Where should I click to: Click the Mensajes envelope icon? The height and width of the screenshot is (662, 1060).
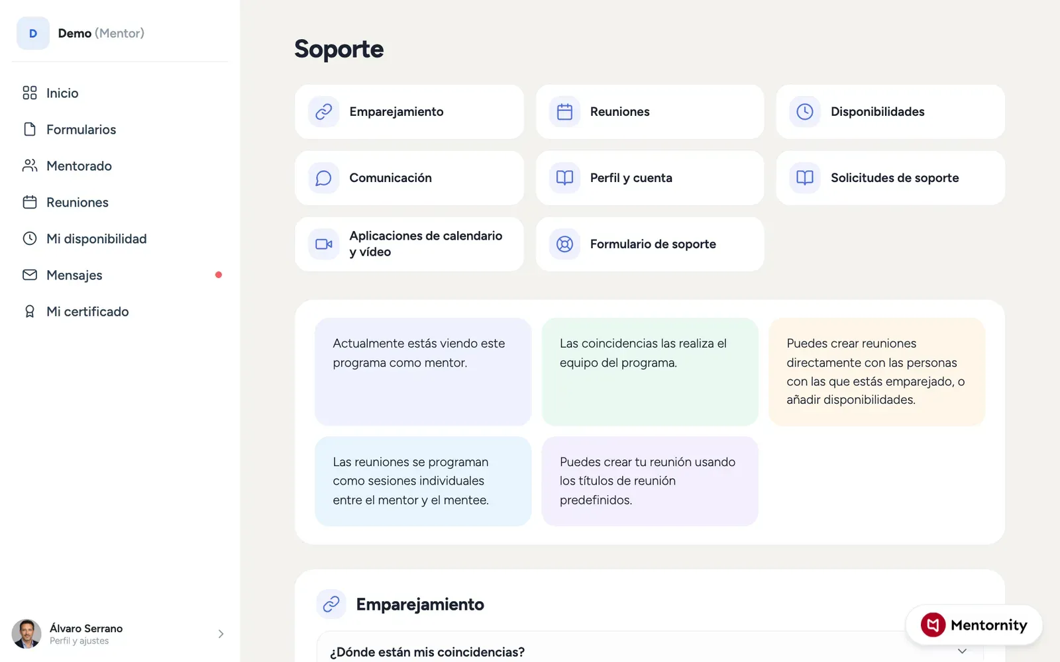coord(30,275)
